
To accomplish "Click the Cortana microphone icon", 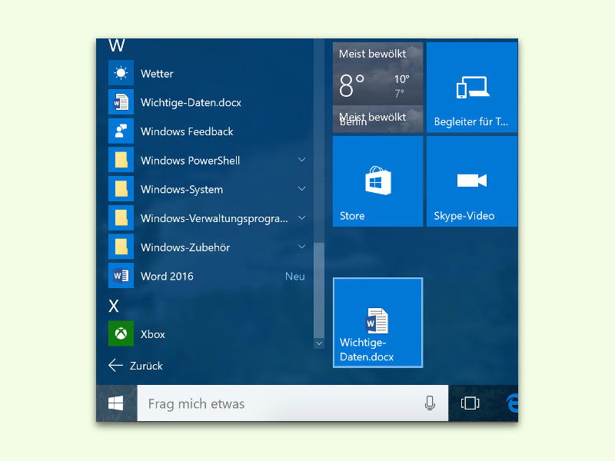I will click(430, 403).
